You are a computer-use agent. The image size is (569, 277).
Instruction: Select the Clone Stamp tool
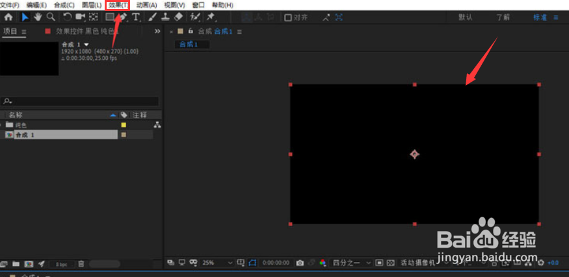(165, 17)
